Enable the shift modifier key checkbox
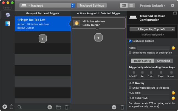The height and width of the screenshot is (111, 178). tap(134, 72)
